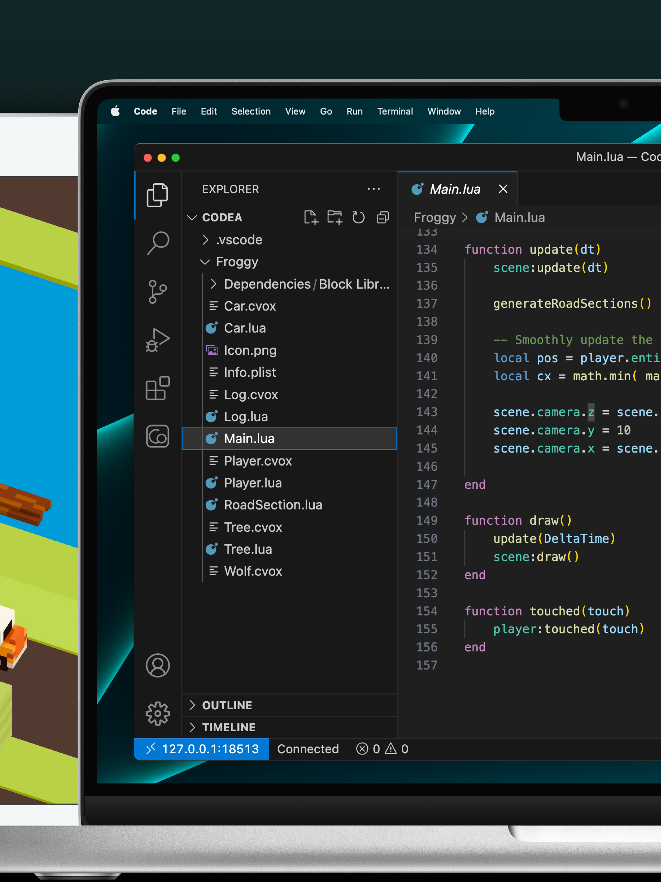This screenshot has width=661, height=882.
Task: Open the Terminal menu
Action: (x=395, y=111)
